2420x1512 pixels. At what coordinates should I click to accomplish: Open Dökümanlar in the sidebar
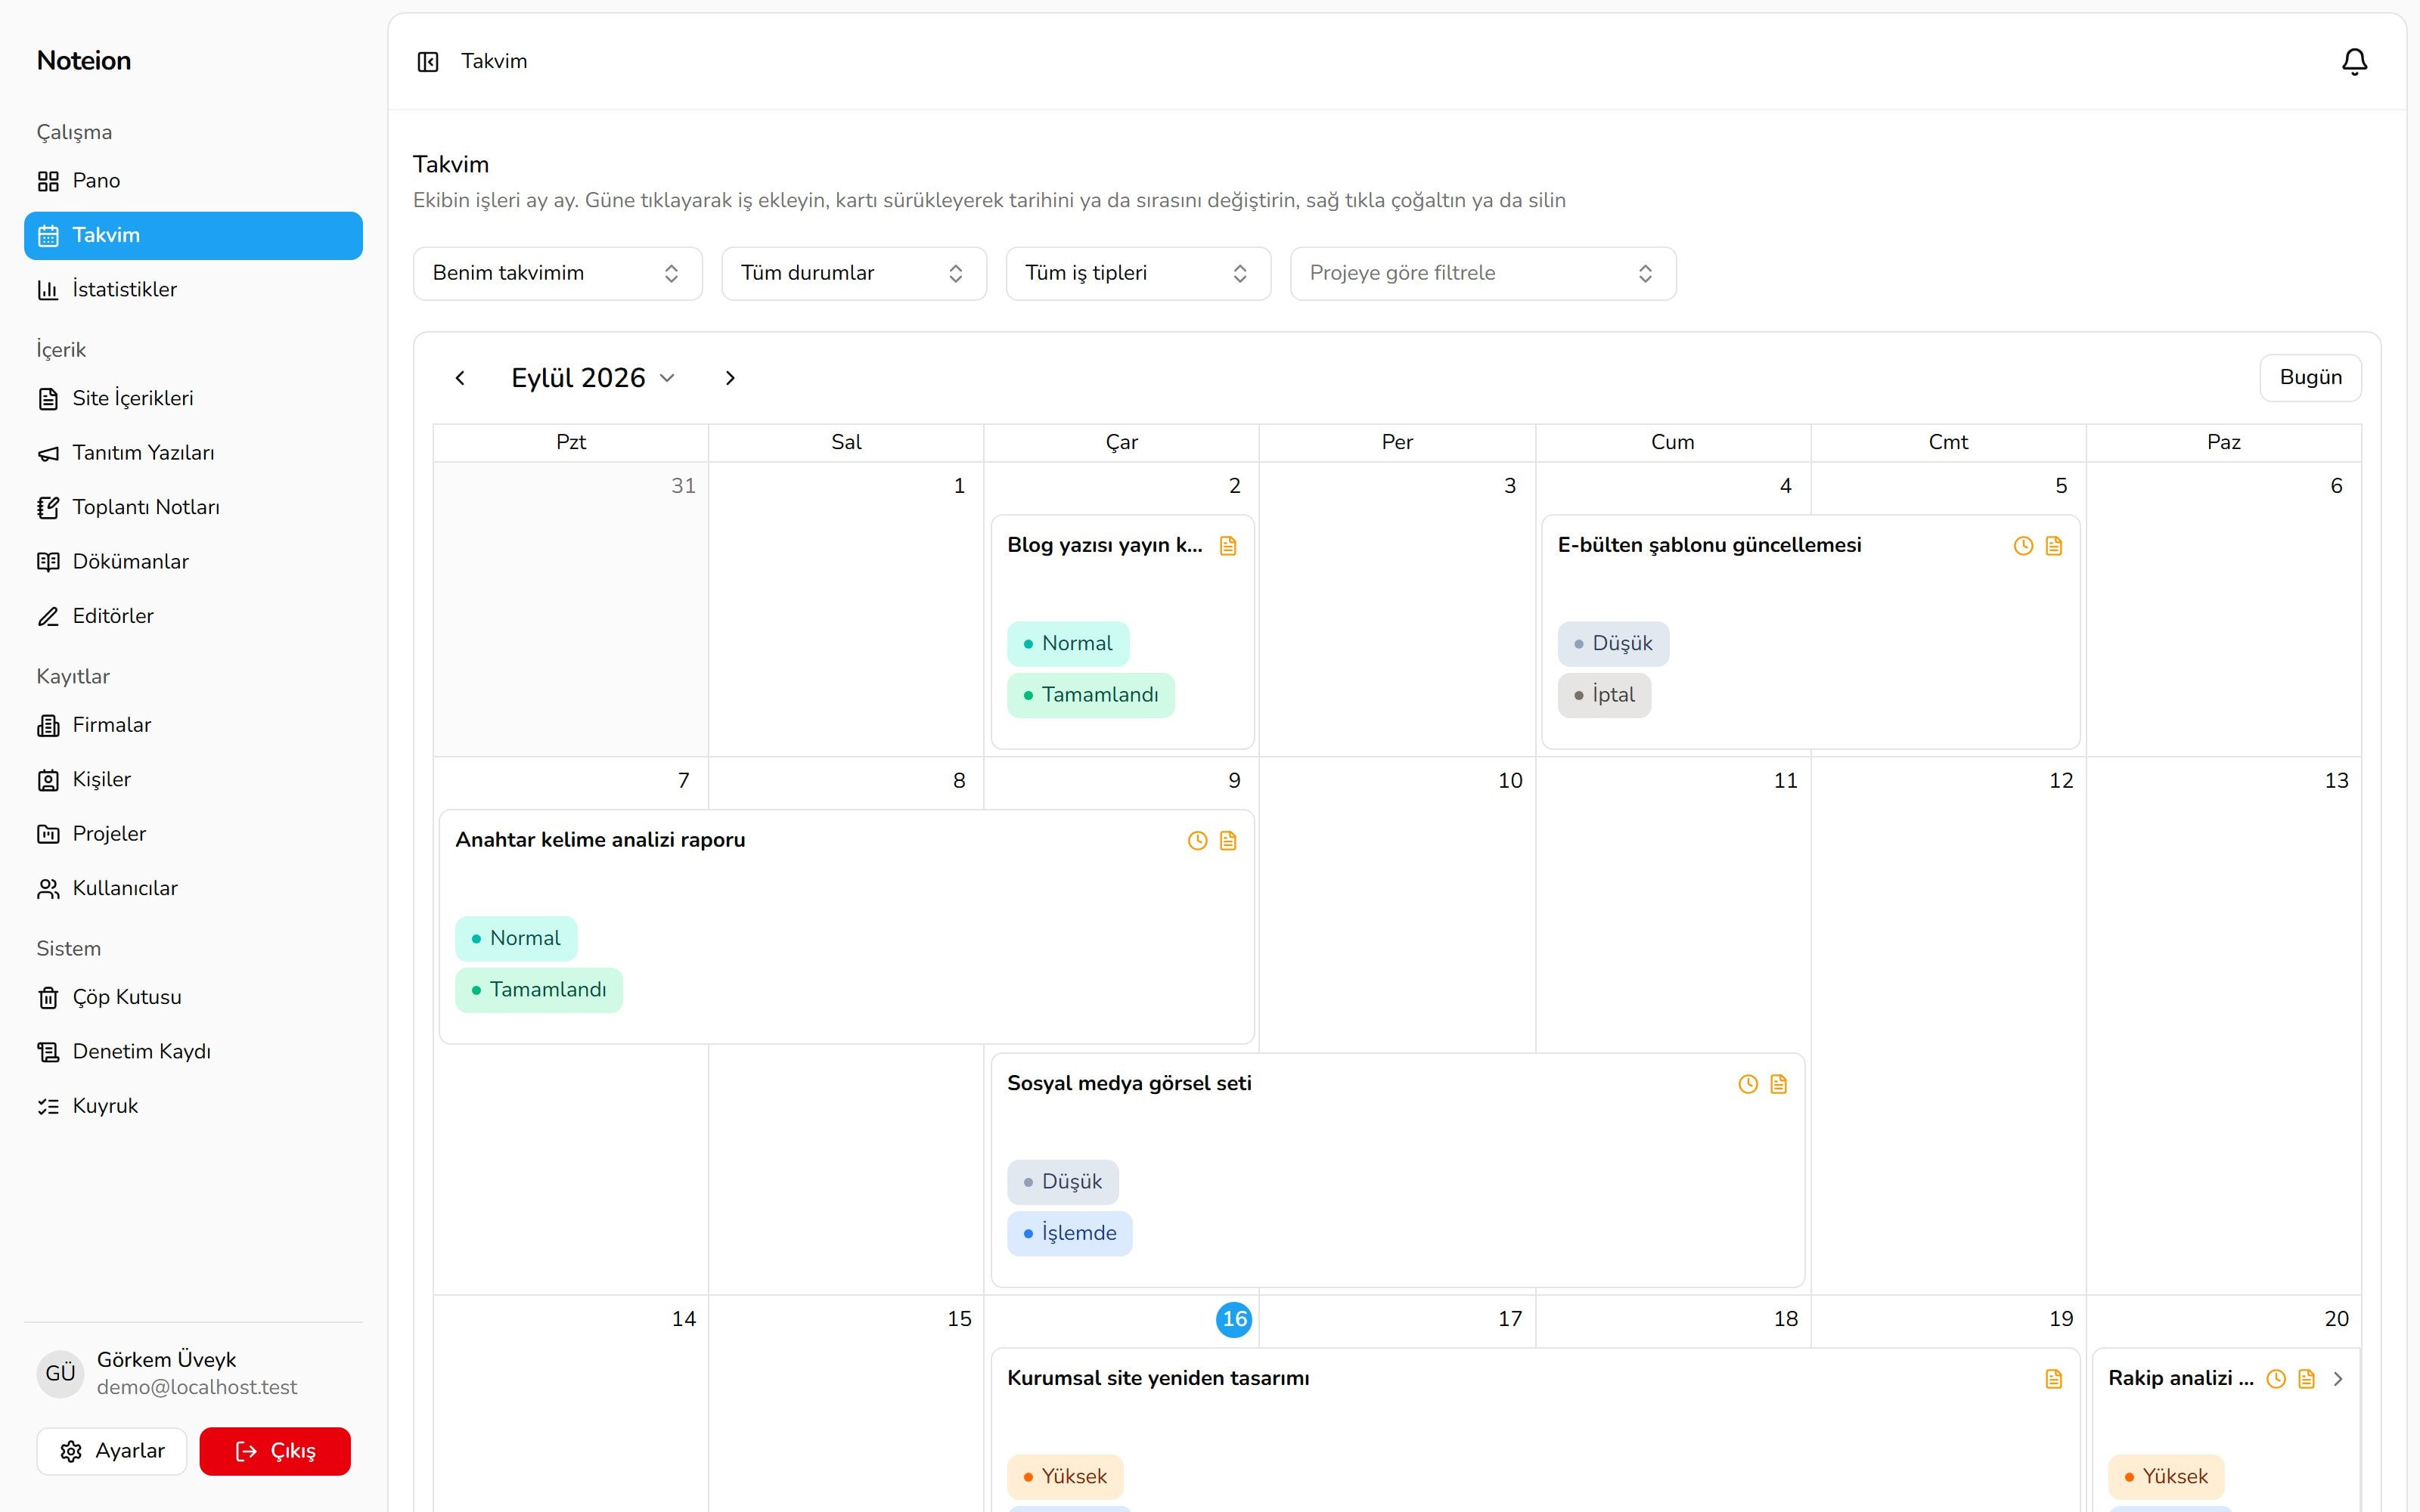pyautogui.click(x=193, y=562)
